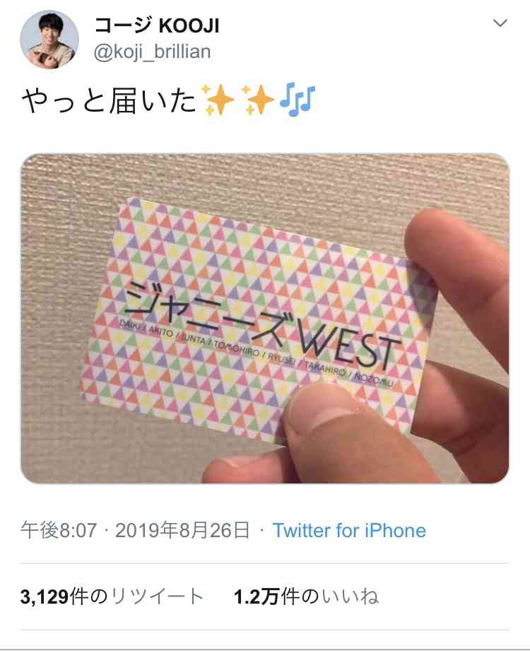The width and height of the screenshot is (530, 651).
Task: Click the likes count number 1.2万
Action: click(x=256, y=597)
